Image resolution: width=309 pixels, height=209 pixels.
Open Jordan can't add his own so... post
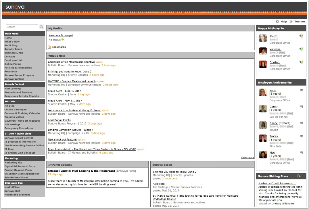277,183
